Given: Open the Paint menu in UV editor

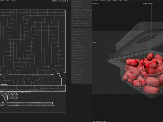Looking at the screenshot, I should click(8, 1).
